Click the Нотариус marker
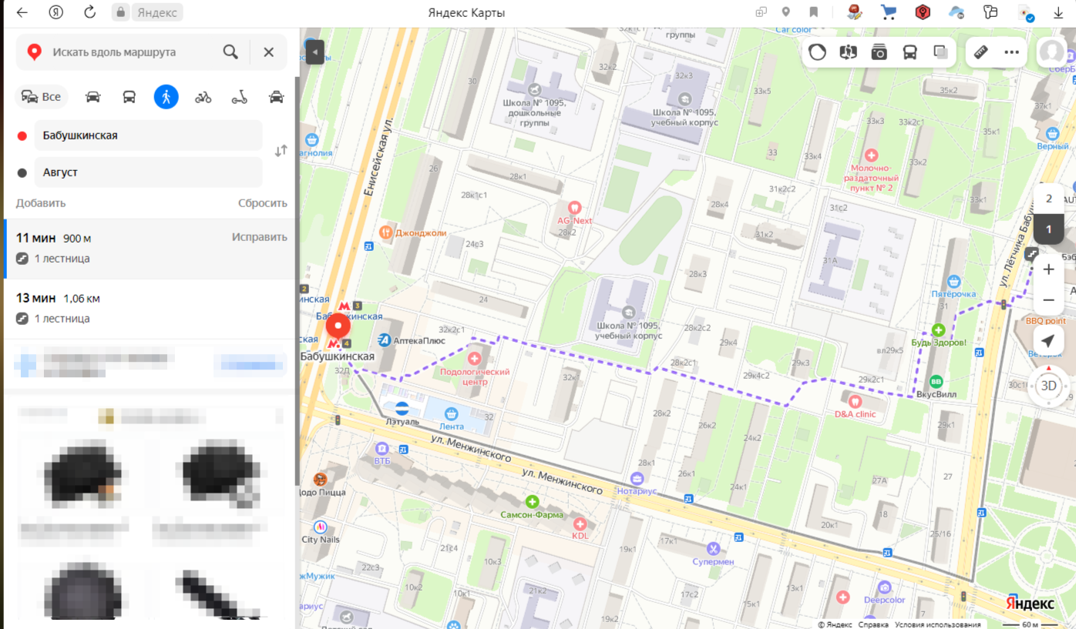This screenshot has width=1076, height=629. [x=637, y=478]
